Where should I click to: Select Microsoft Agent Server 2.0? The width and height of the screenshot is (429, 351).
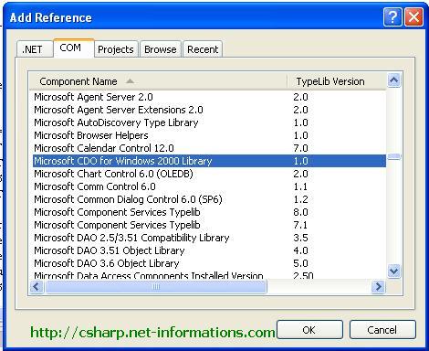(209, 97)
